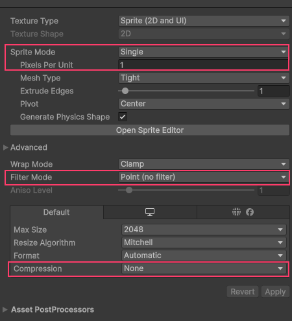This screenshot has height=321, width=292.
Task: Open the Format dropdown showing Automatic
Action: [204, 256]
